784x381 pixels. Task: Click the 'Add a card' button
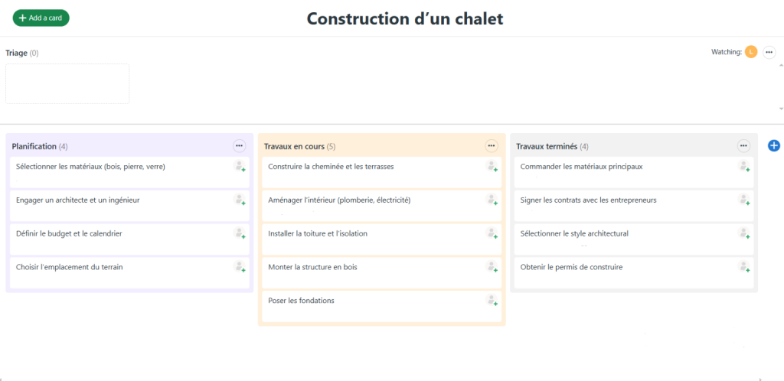tap(41, 18)
